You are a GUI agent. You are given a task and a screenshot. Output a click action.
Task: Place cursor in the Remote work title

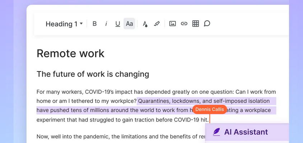point(70,53)
